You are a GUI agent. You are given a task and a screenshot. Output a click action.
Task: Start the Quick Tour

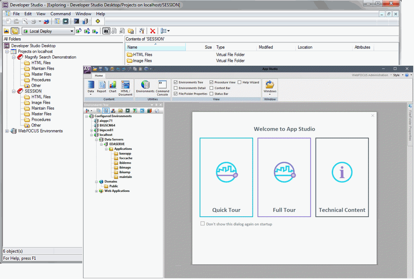(x=226, y=177)
